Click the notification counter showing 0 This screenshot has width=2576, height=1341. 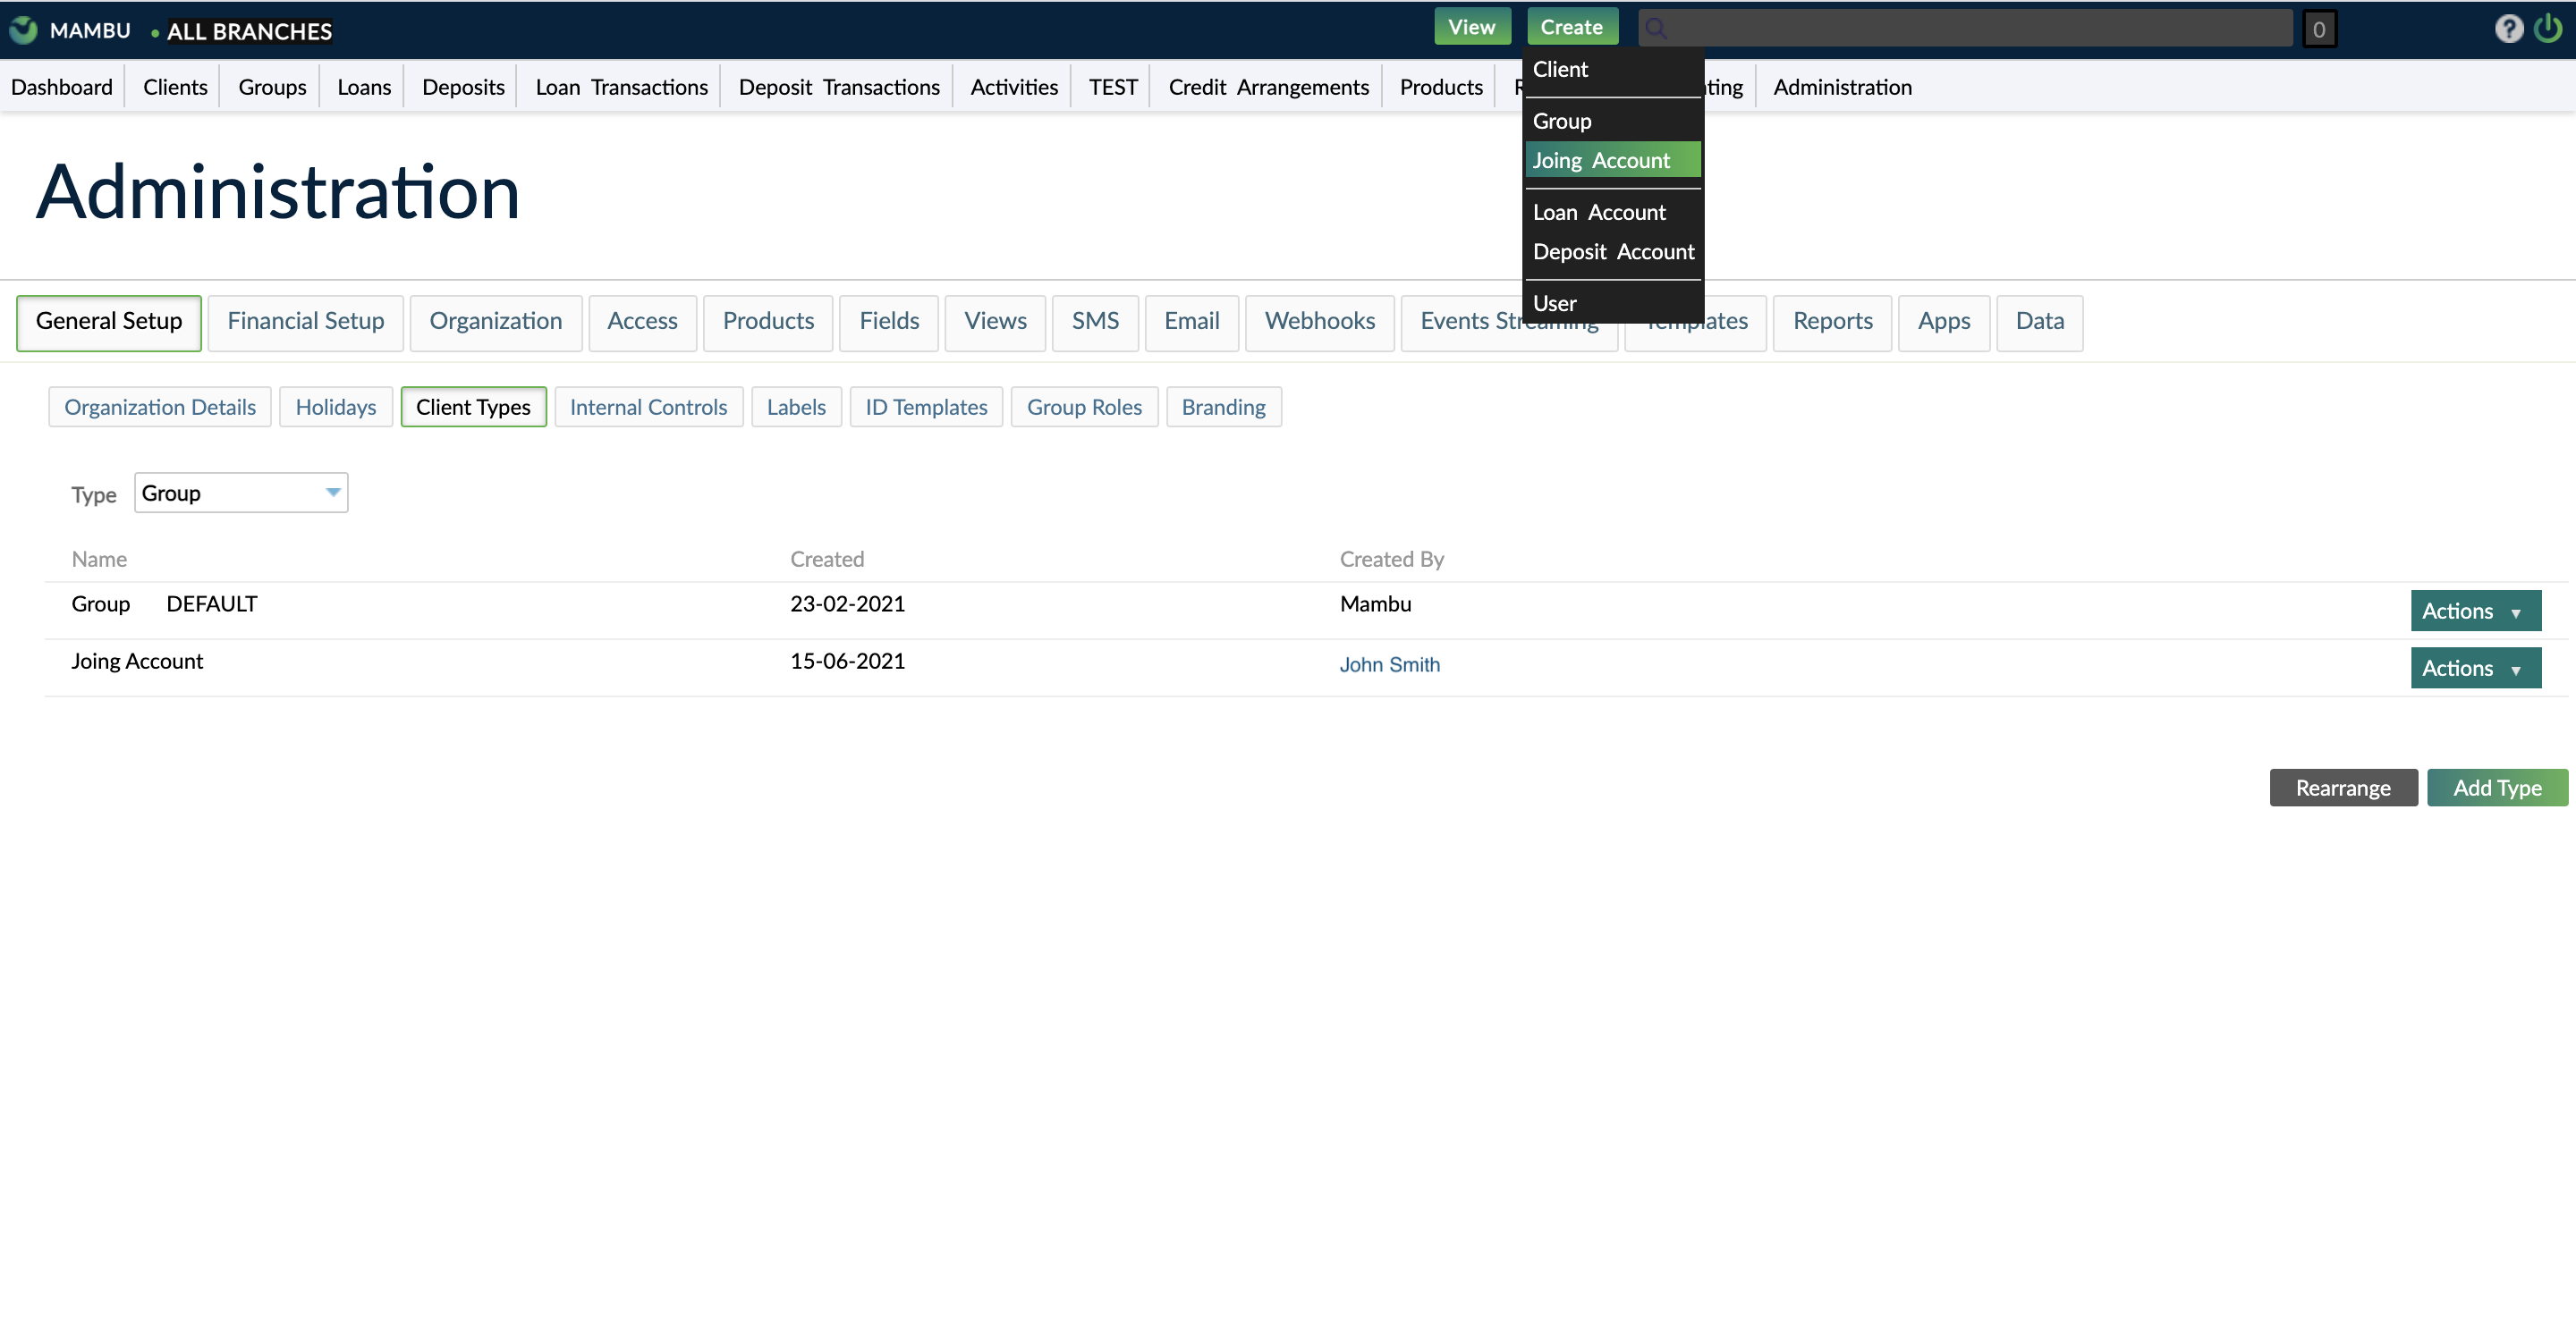[x=2320, y=29]
